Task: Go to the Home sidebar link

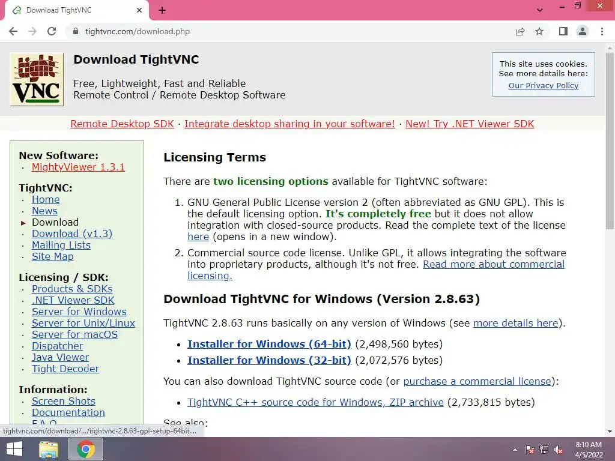Action: (x=46, y=199)
